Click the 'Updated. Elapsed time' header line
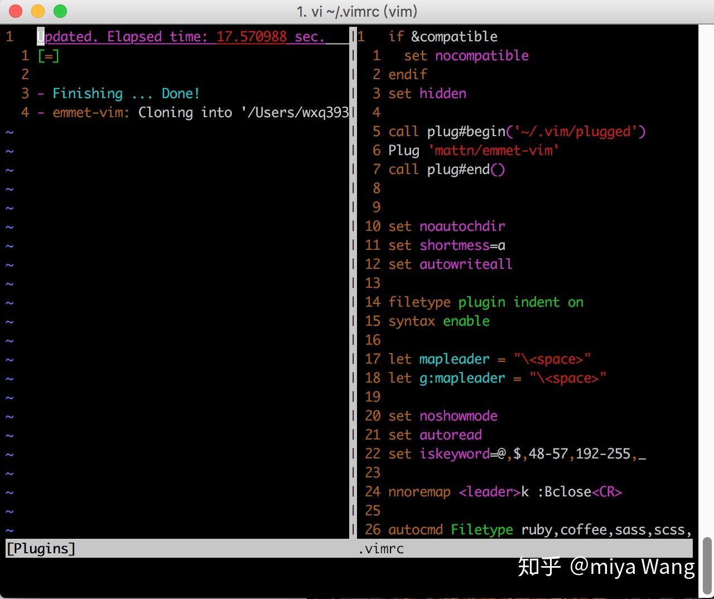The height and width of the screenshot is (599, 714). tap(181, 37)
